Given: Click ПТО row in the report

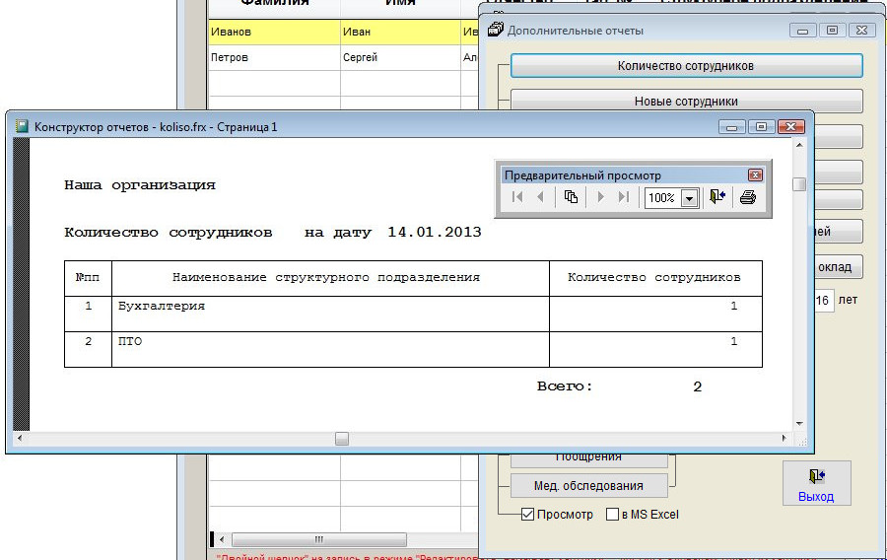Looking at the screenshot, I should pos(413,350).
